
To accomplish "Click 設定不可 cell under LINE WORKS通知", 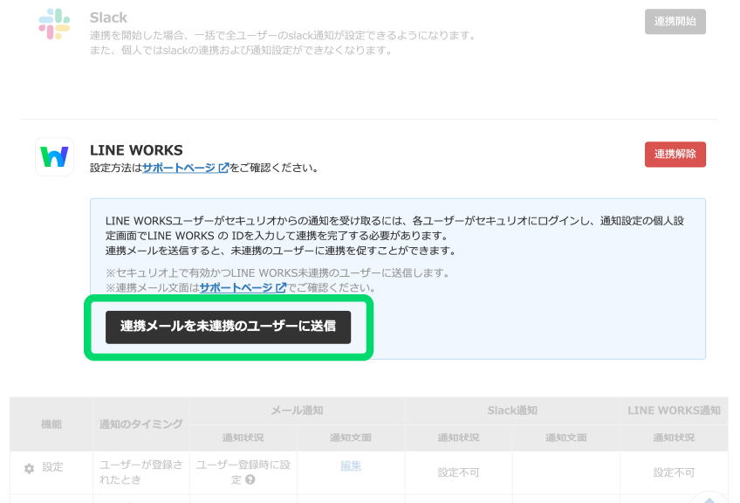I will point(674,472).
